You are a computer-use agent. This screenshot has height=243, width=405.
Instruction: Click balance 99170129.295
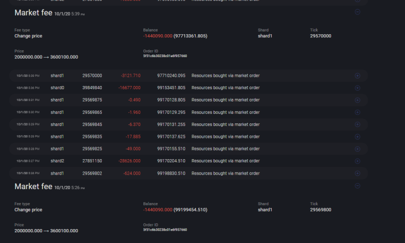click(171, 112)
